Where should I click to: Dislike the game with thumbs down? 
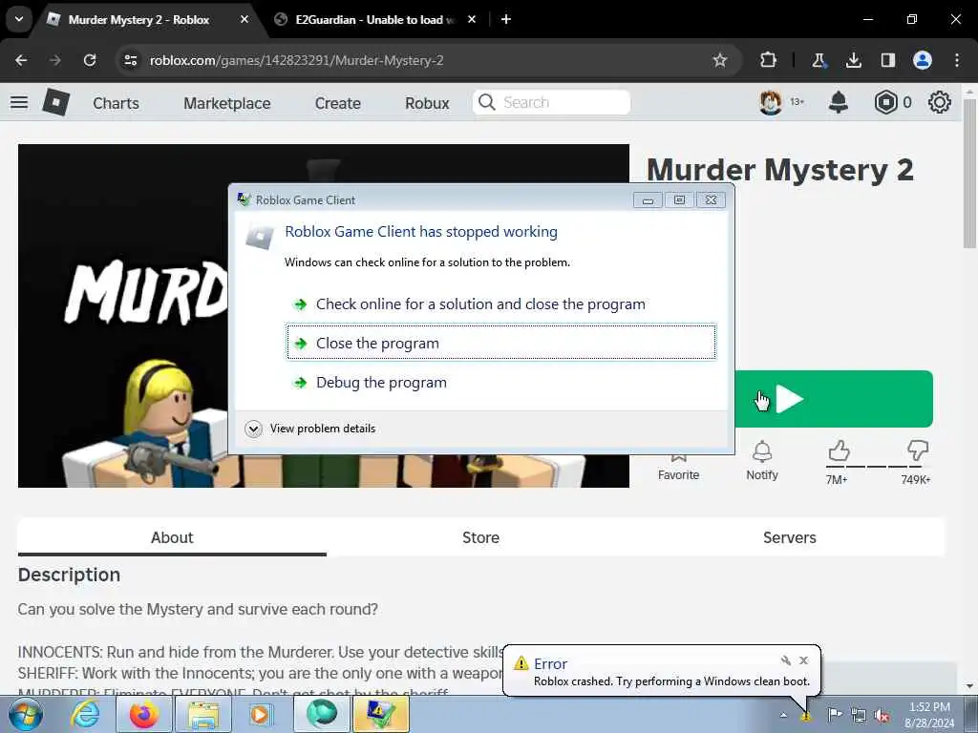(918, 450)
